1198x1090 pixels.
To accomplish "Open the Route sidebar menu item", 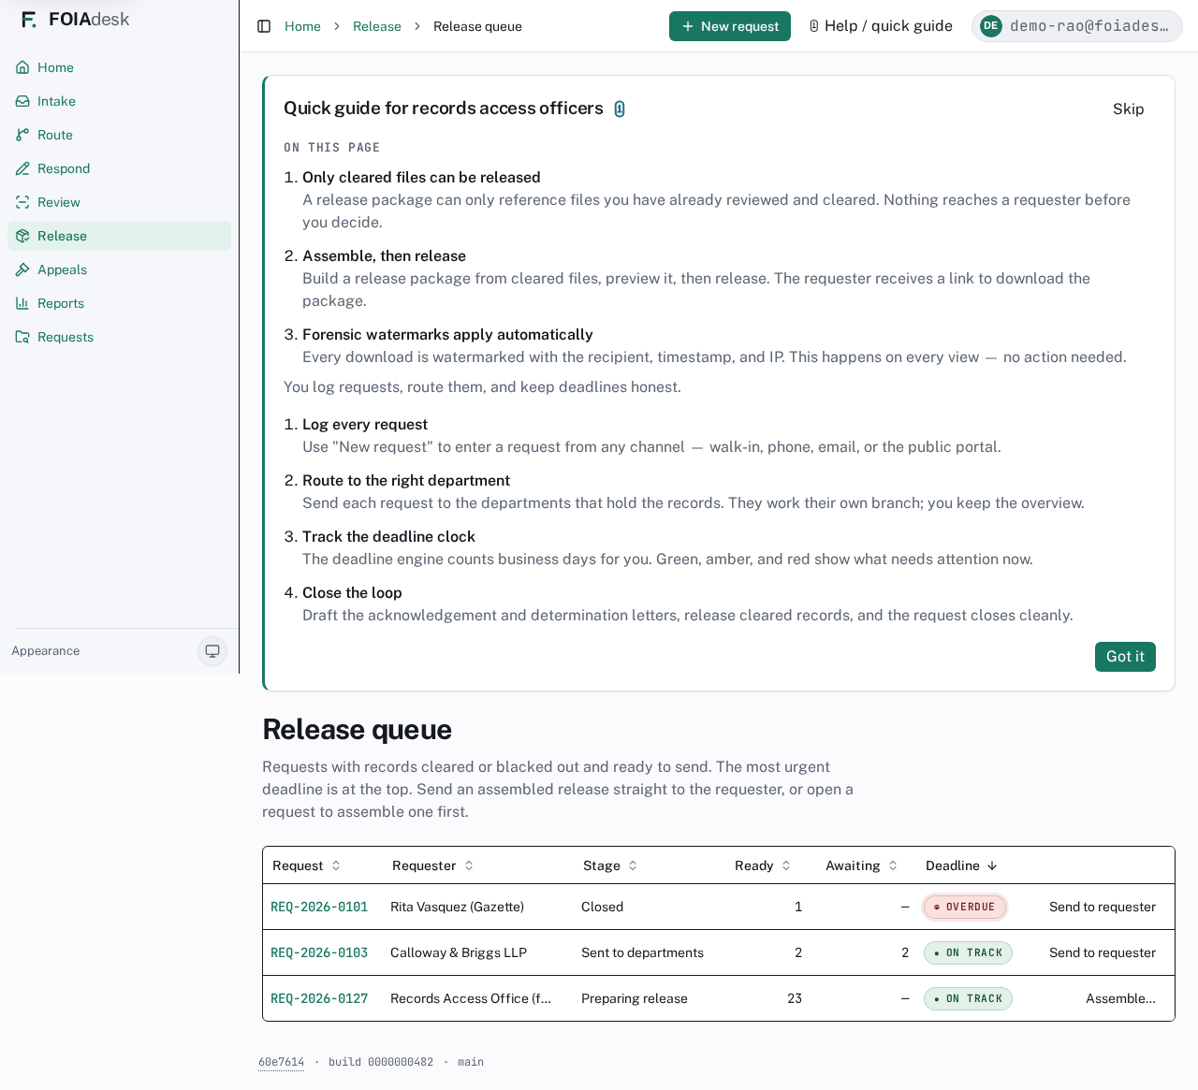I will tap(119, 135).
